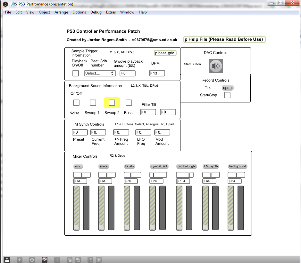The width and height of the screenshot is (301, 263).
Task: Open the View menu
Action: coord(30,12)
